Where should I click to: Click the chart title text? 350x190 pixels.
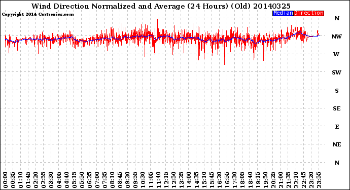click(161, 6)
